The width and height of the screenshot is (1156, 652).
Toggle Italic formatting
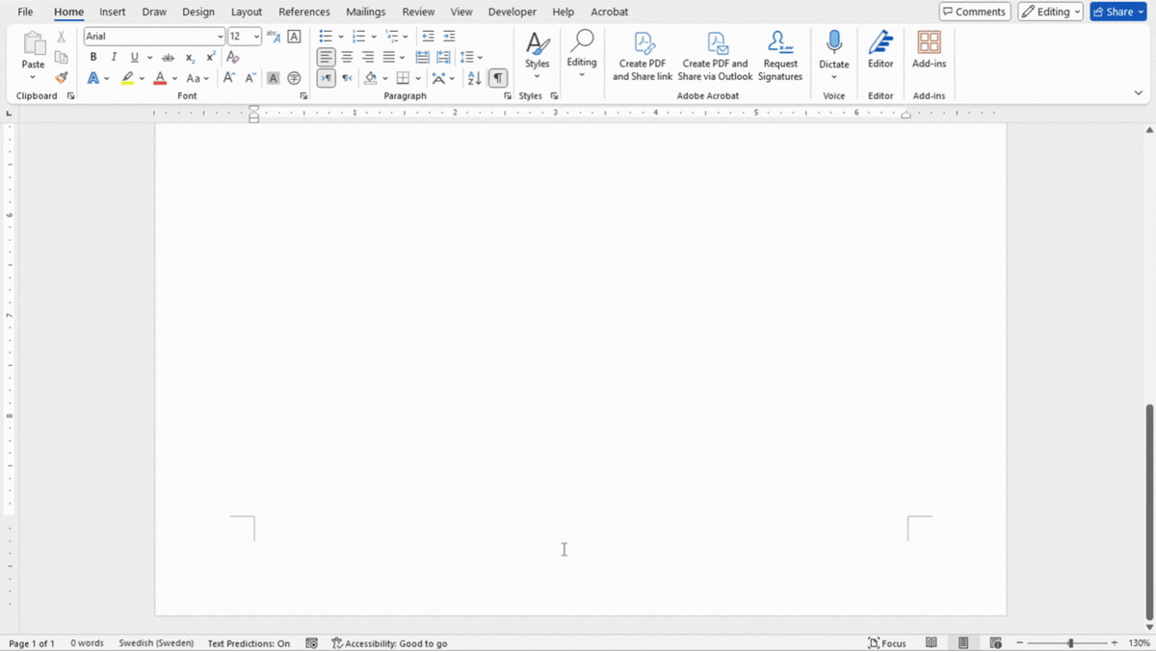[x=114, y=57]
